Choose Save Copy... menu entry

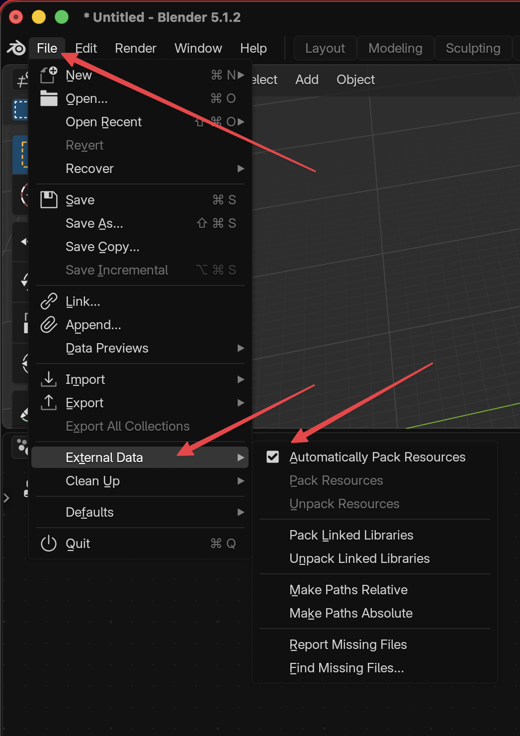(140, 247)
